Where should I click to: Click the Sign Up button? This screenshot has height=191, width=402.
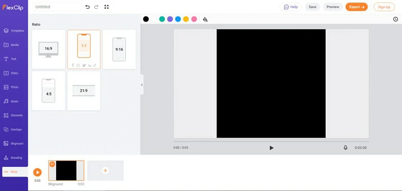(x=384, y=7)
